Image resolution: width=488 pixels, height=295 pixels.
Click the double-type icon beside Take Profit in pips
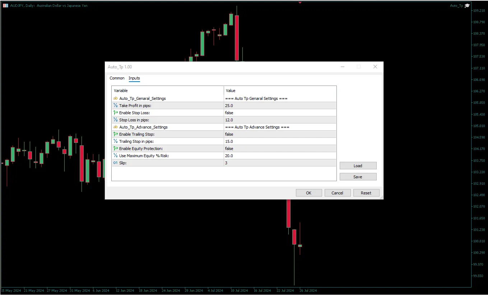click(x=115, y=105)
